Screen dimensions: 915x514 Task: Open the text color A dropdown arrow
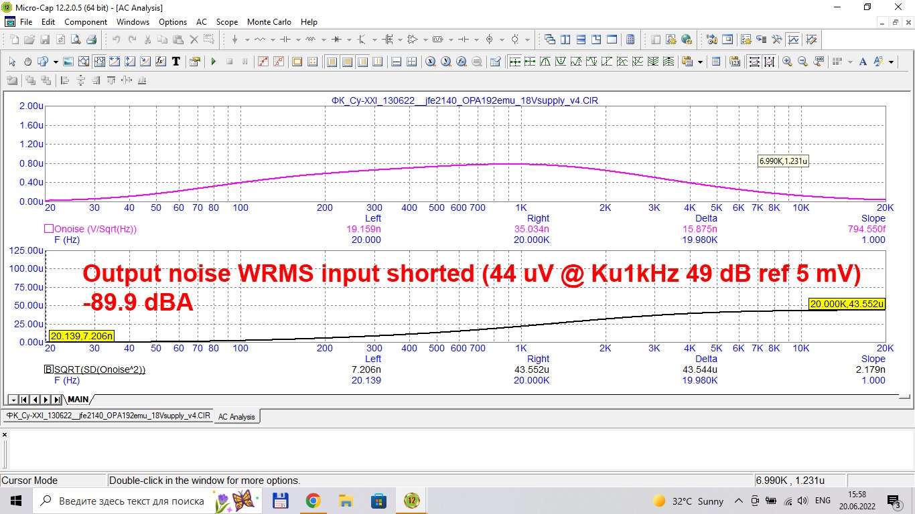point(891,62)
